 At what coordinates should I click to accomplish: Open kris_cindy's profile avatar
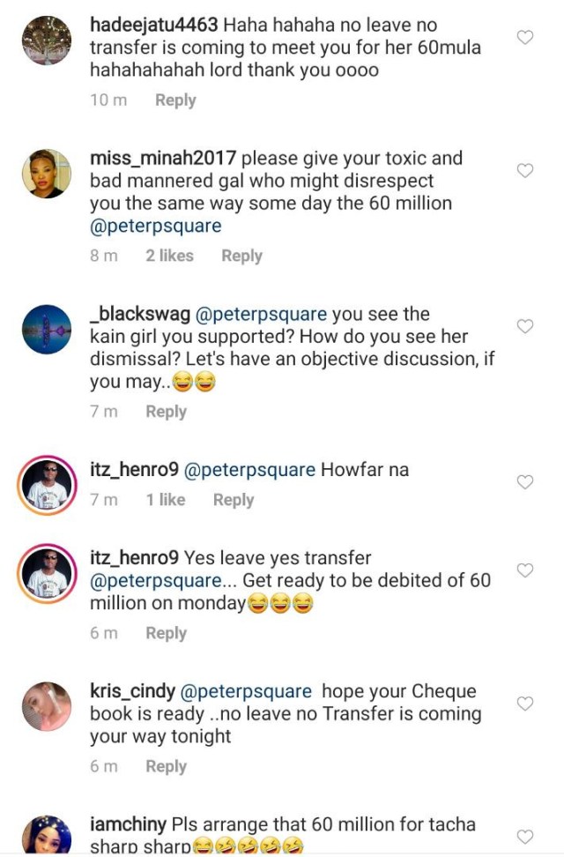coord(46,706)
